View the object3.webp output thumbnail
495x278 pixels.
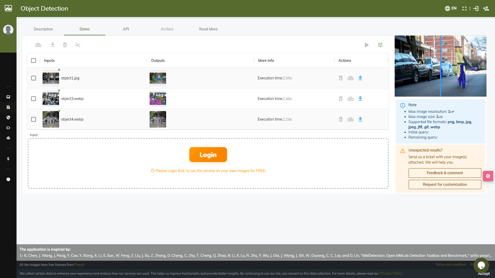click(158, 98)
